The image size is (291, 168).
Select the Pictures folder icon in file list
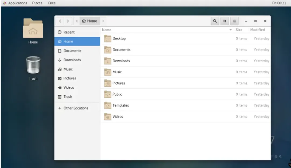pos(108,83)
